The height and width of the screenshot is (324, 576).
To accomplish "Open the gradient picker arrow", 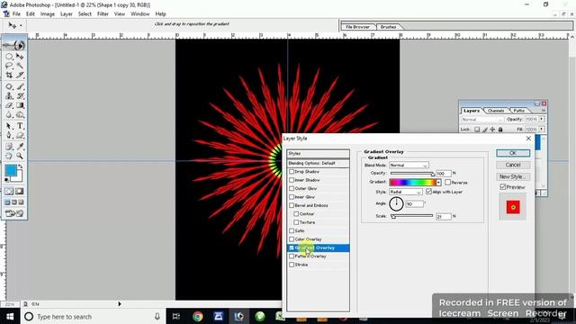I will click(438, 183).
